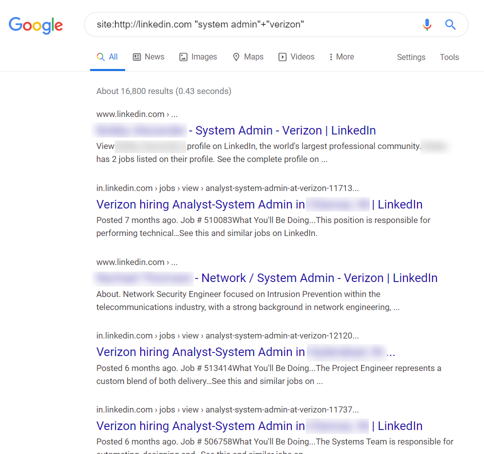Open the search Tools options
Screen dimensions: 484x454
(x=449, y=57)
